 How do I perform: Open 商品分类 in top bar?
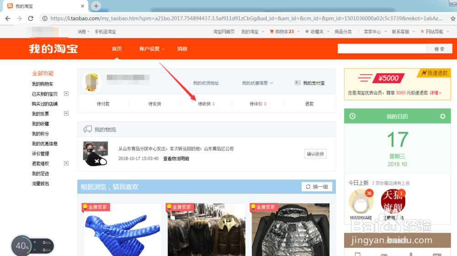tap(343, 31)
